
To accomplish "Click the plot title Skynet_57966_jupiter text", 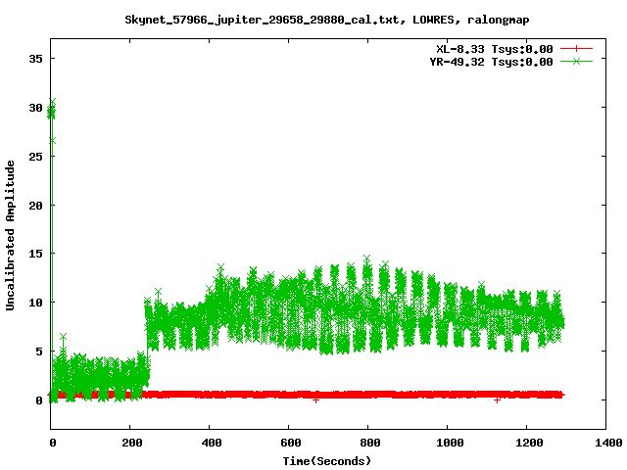I will [x=326, y=20].
